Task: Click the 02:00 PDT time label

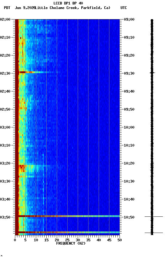Action: 5,19
